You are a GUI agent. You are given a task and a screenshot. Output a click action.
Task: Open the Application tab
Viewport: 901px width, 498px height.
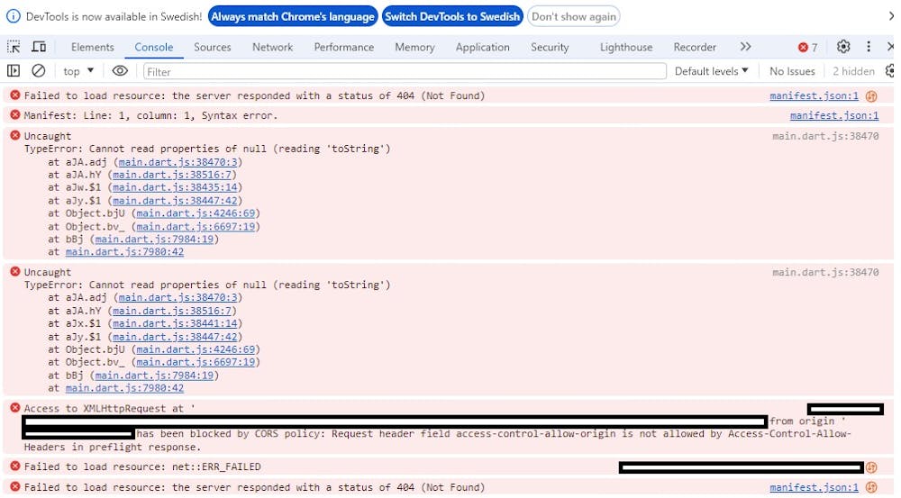coord(482,47)
